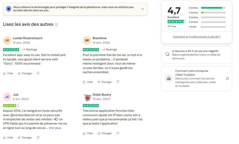The height and width of the screenshot is (144, 239).
Task: Click the flag icon on Jcb's review
Action: [x=38, y=137]
